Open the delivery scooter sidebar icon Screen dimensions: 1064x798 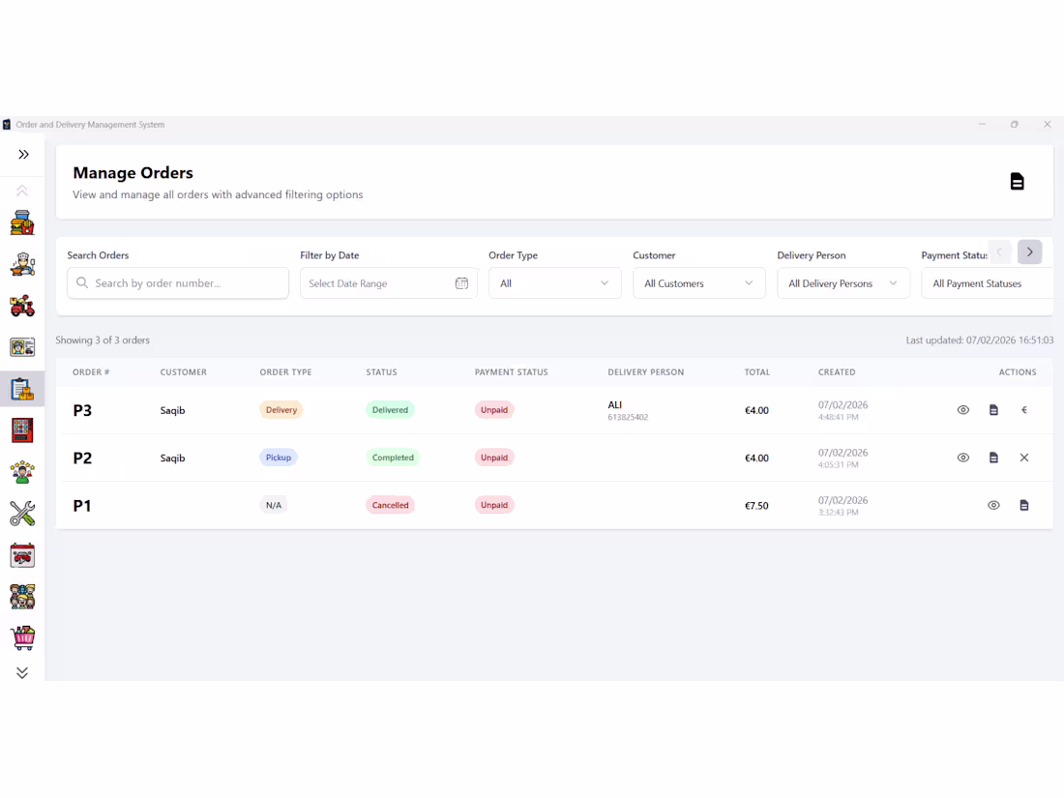point(22,306)
